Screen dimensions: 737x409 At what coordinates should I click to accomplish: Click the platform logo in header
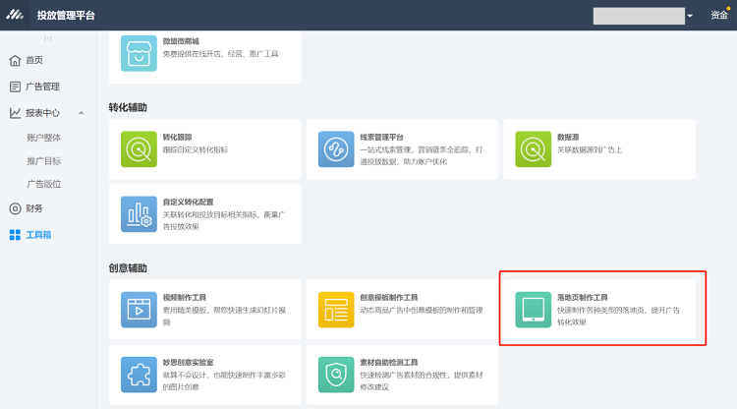15,15
